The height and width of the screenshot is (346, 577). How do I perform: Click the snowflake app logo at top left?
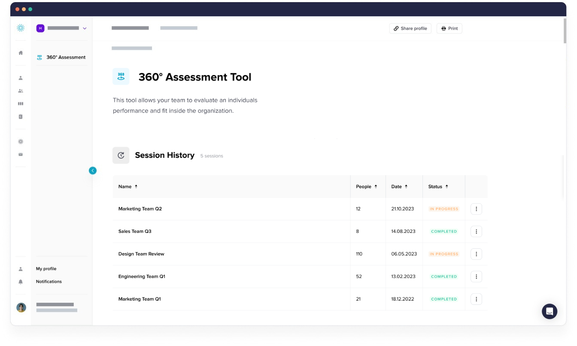click(x=20, y=27)
